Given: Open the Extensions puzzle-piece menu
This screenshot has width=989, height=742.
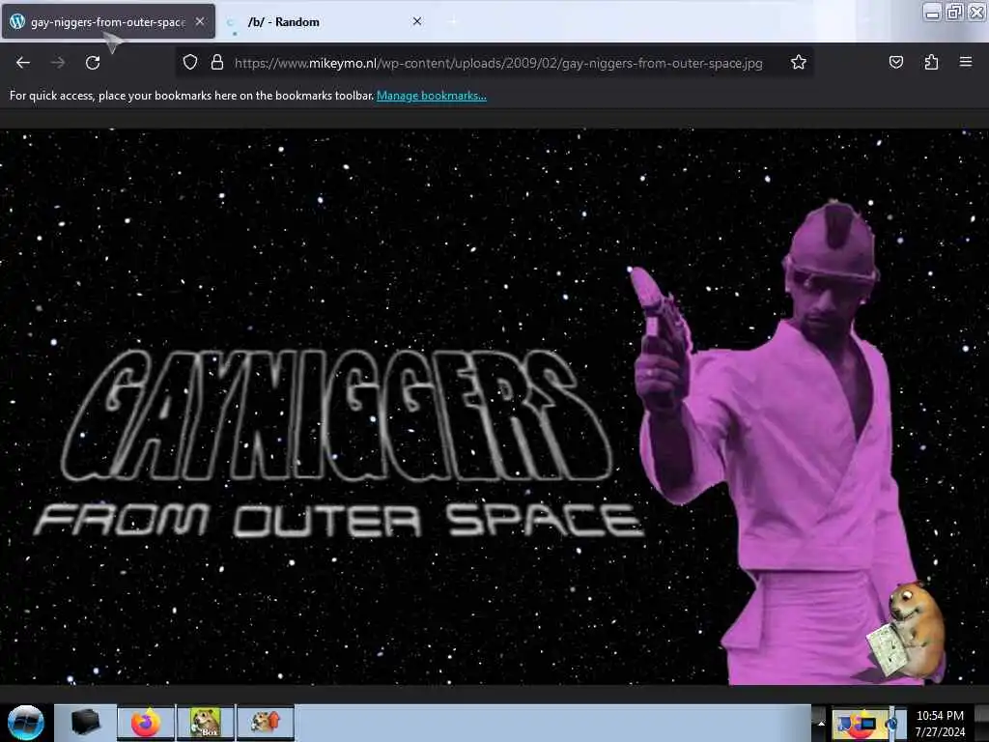Looking at the screenshot, I should [931, 62].
